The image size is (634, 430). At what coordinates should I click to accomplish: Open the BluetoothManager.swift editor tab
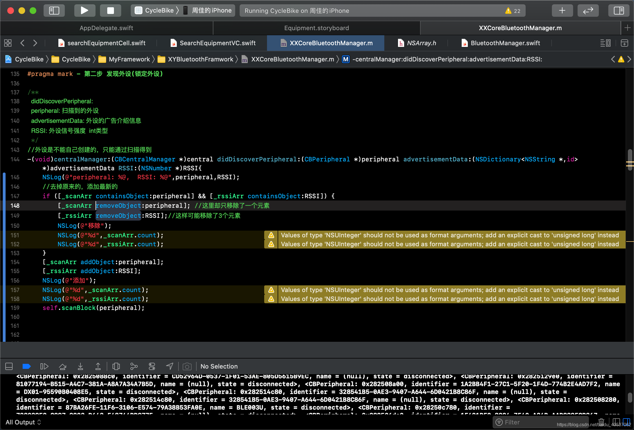point(500,43)
